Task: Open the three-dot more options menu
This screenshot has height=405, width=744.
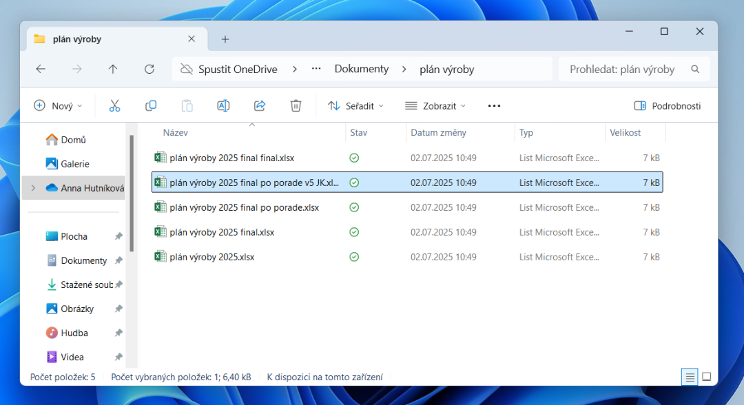Action: [494, 105]
